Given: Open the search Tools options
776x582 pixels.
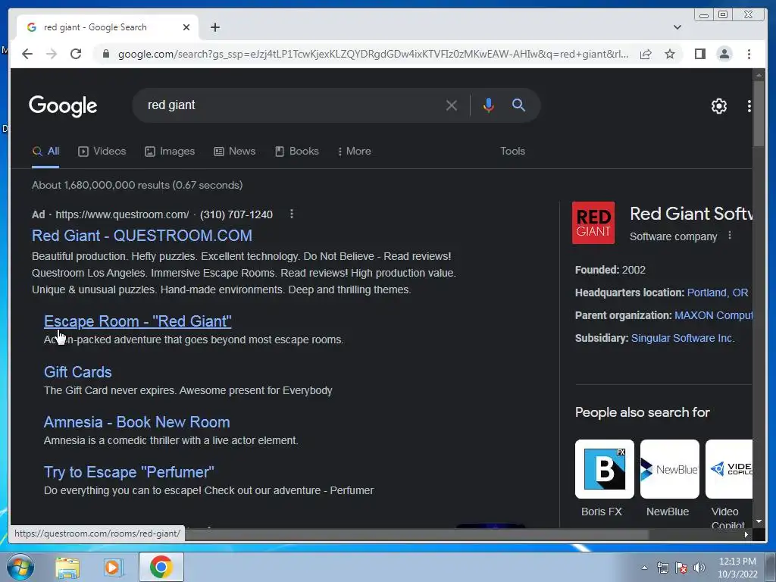Looking at the screenshot, I should click(512, 152).
